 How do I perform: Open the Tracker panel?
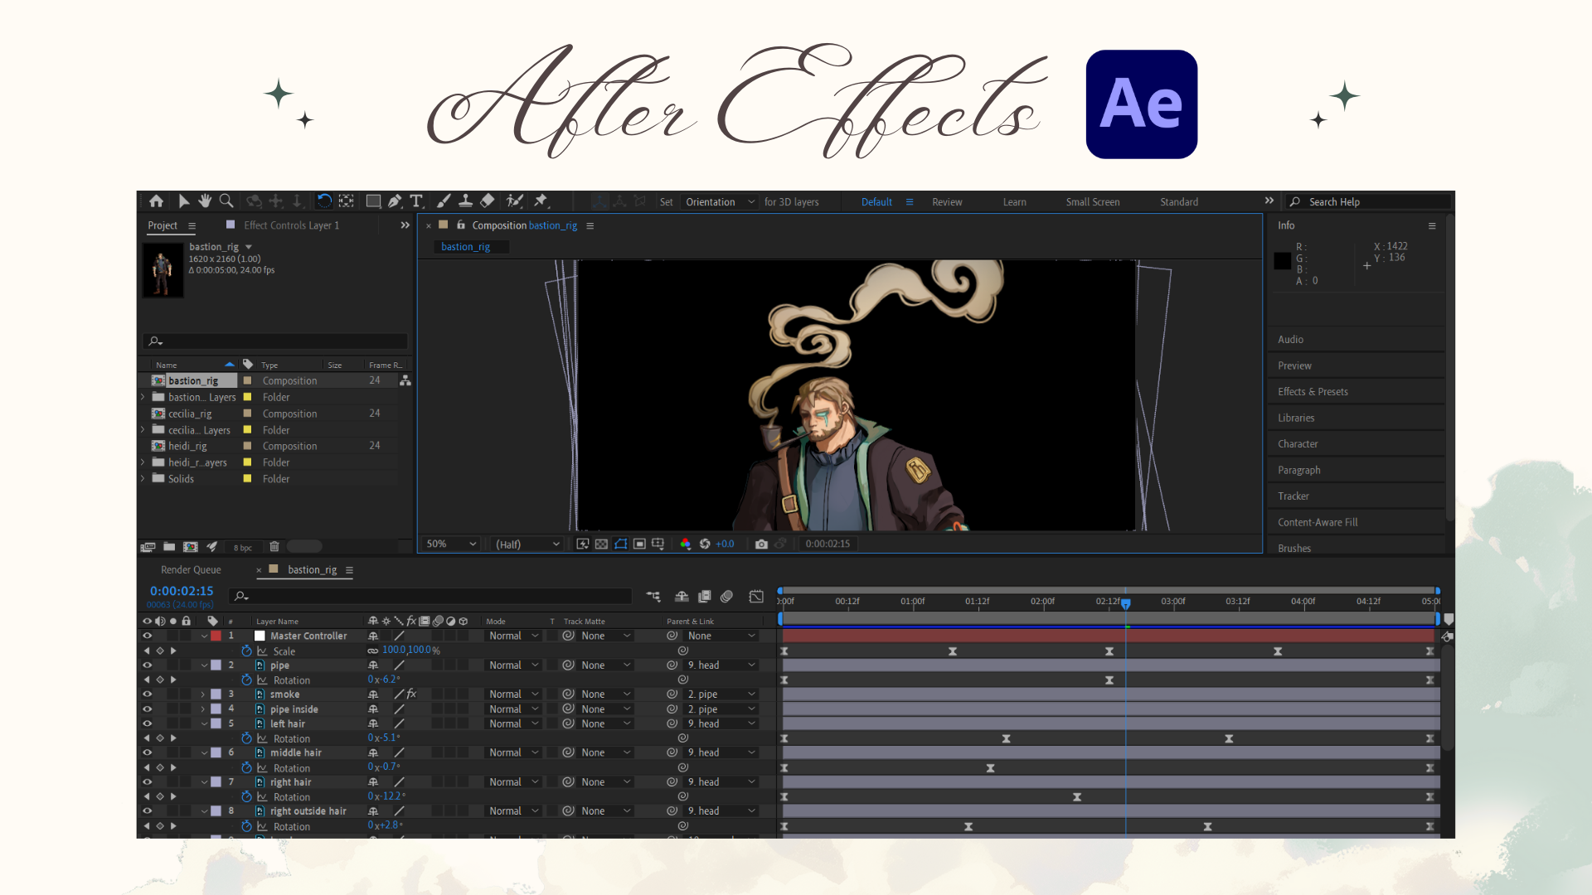[1293, 496]
